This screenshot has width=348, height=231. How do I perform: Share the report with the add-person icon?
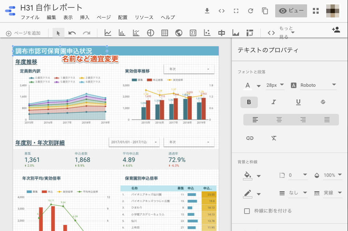(336, 30)
